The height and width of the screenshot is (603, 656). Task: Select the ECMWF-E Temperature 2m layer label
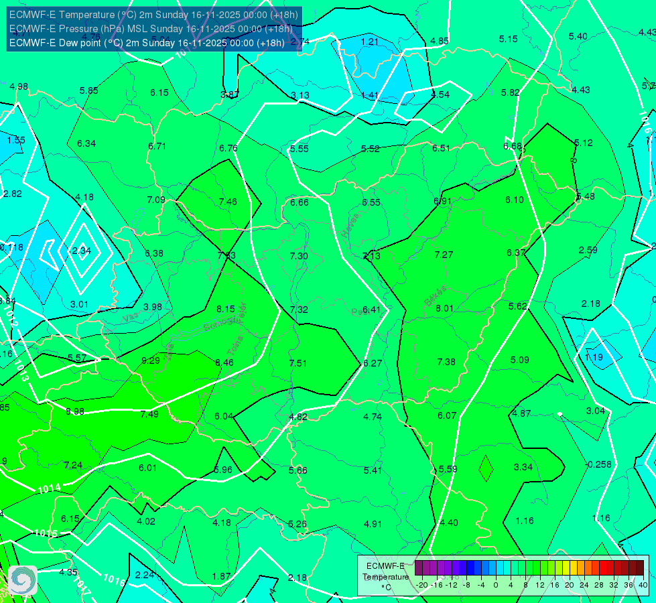click(153, 15)
